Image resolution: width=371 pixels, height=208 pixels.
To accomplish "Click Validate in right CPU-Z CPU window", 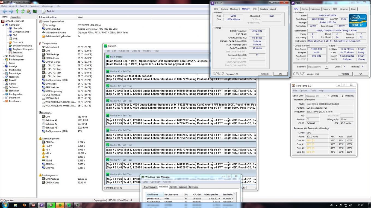I will tap(345, 74).
